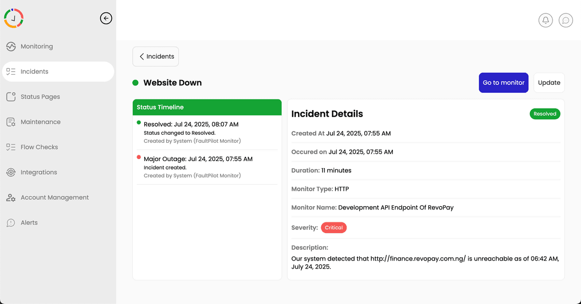Image resolution: width=581 pixels, height=304 pixels.
Task: Click the FaultPilot logo icon
Action: pos(13,18)
